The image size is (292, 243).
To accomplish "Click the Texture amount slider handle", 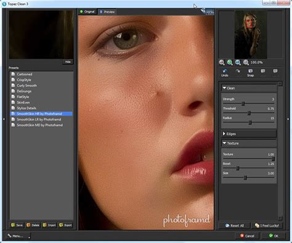I will pos(273,159).
